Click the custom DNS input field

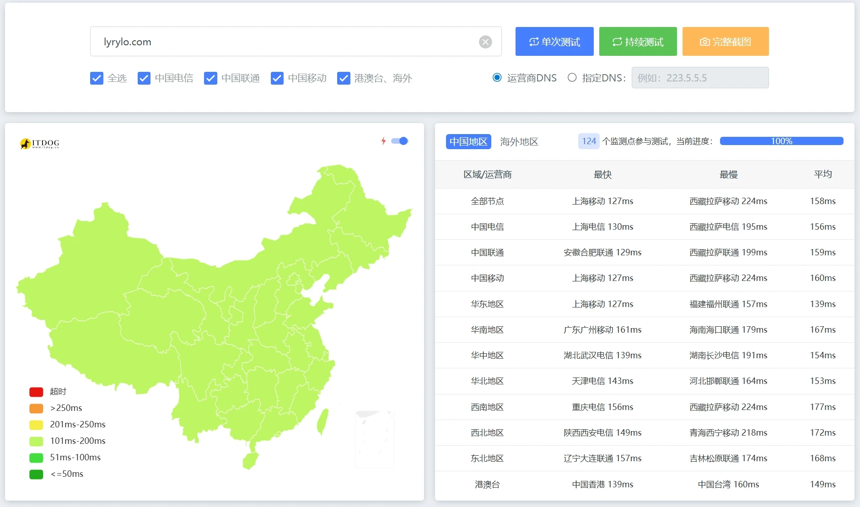(700, 78)
